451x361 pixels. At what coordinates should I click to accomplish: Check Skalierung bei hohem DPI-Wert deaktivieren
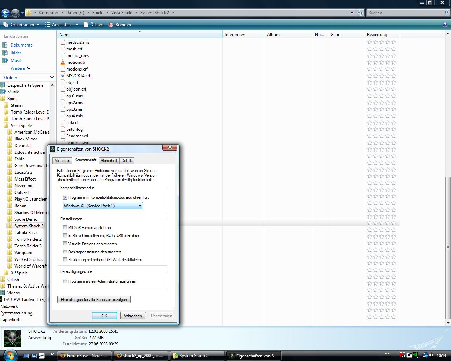coord(65,260)
